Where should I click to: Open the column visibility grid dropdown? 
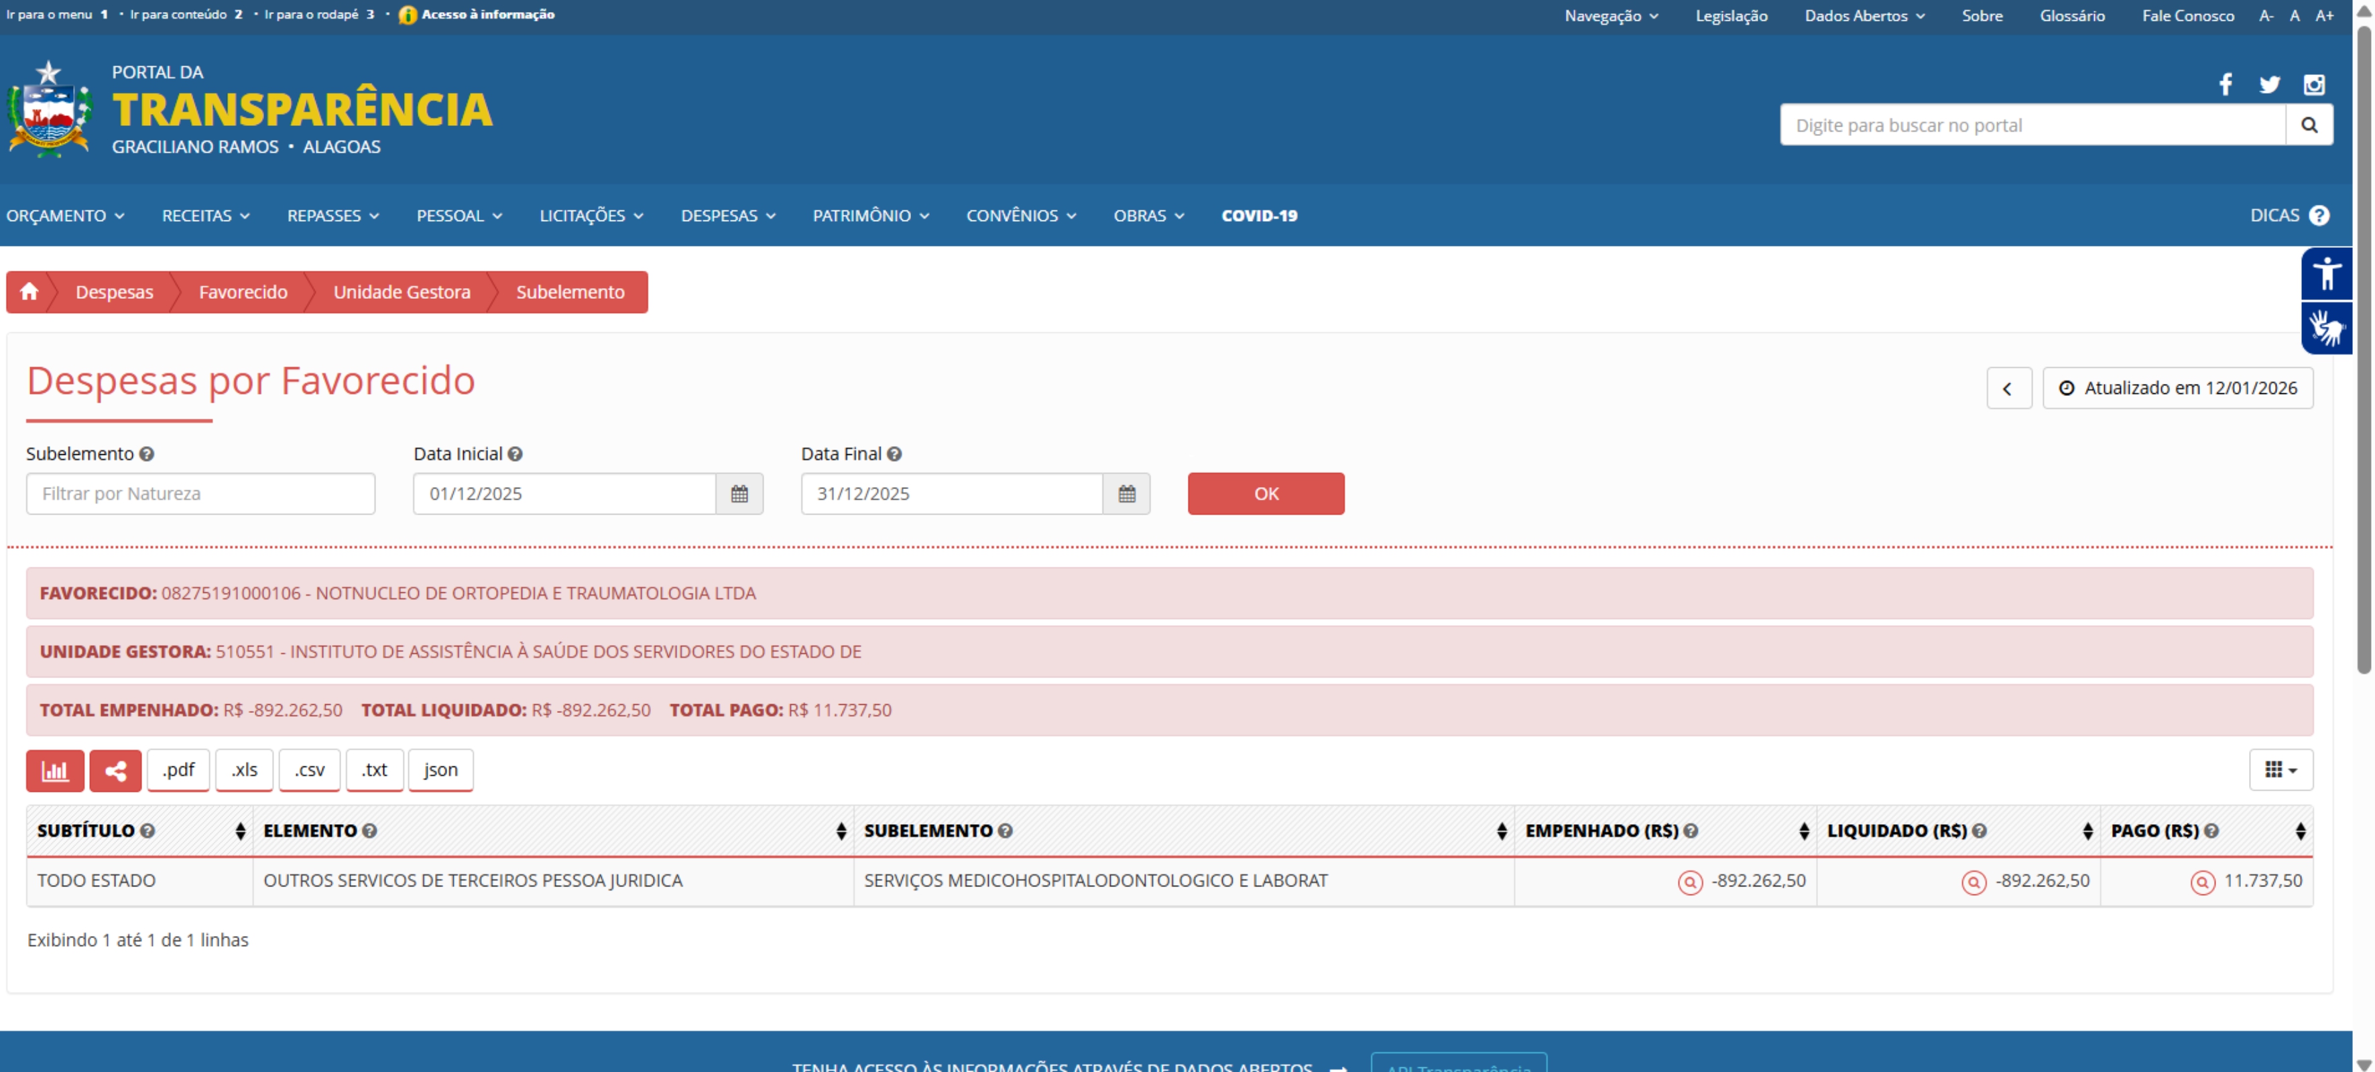[2280, 770]
